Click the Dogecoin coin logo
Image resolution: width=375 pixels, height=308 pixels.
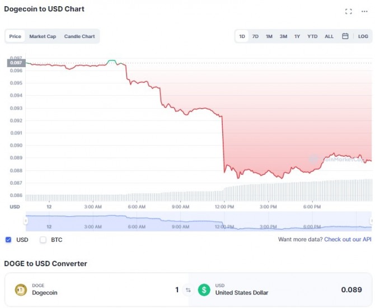coord(21,290)
